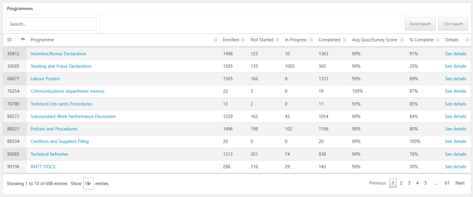Sort by Enrolled column arrows
The width and height of the screenshot is (473, 197).
[x=243, y=40]
